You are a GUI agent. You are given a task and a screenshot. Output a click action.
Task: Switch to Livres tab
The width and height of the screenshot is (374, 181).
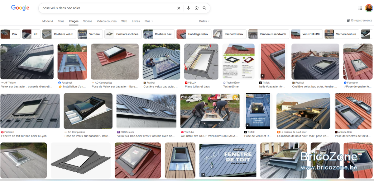pos(136,21)
